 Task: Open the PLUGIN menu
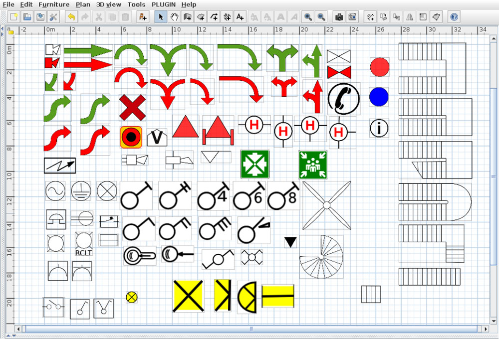[164, 4]
